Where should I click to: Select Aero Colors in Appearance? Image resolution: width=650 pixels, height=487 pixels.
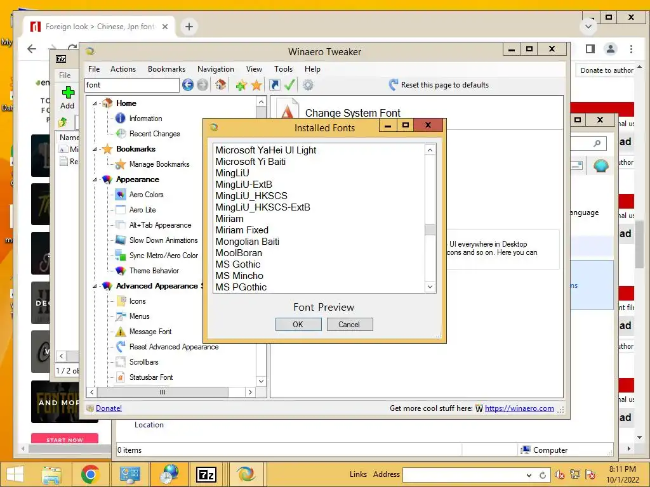147,195
